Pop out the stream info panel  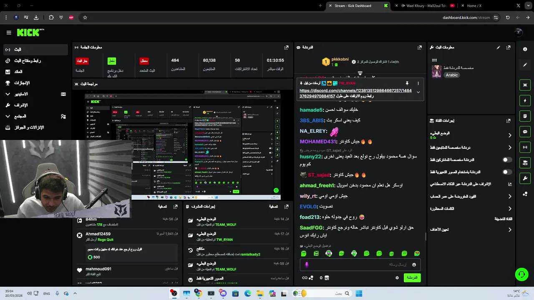(508, 47)
